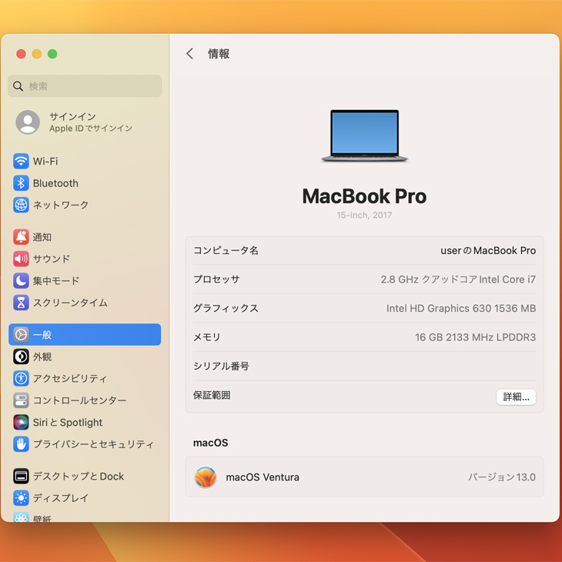The image size is (562, 562).
Task: Click the グラフィックス label
Action: (226, 308)
